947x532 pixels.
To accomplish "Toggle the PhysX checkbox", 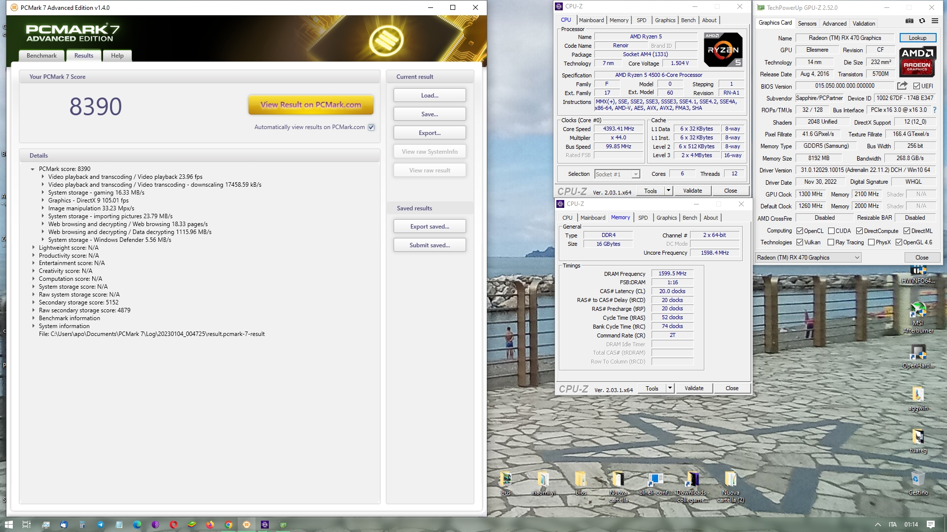I will [871, 242].
